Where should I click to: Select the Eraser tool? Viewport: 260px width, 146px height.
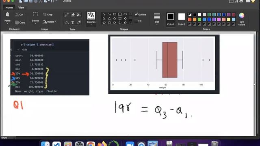pos(73,15)
